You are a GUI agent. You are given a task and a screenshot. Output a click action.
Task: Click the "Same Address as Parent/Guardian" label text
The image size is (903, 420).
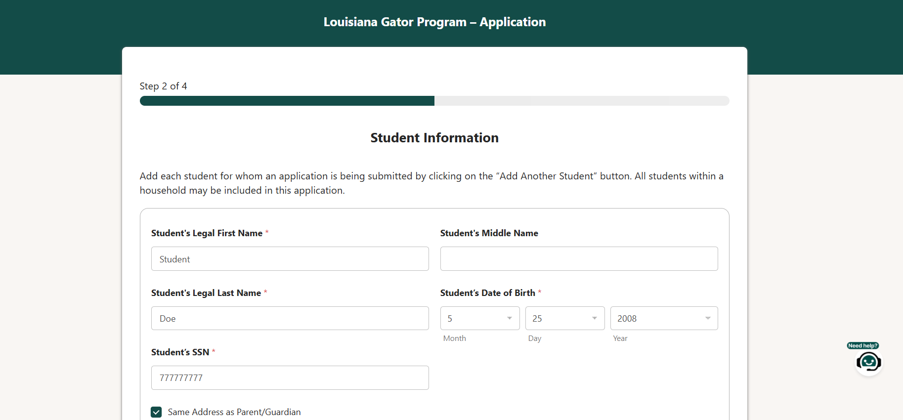click(x=234, y=412)
